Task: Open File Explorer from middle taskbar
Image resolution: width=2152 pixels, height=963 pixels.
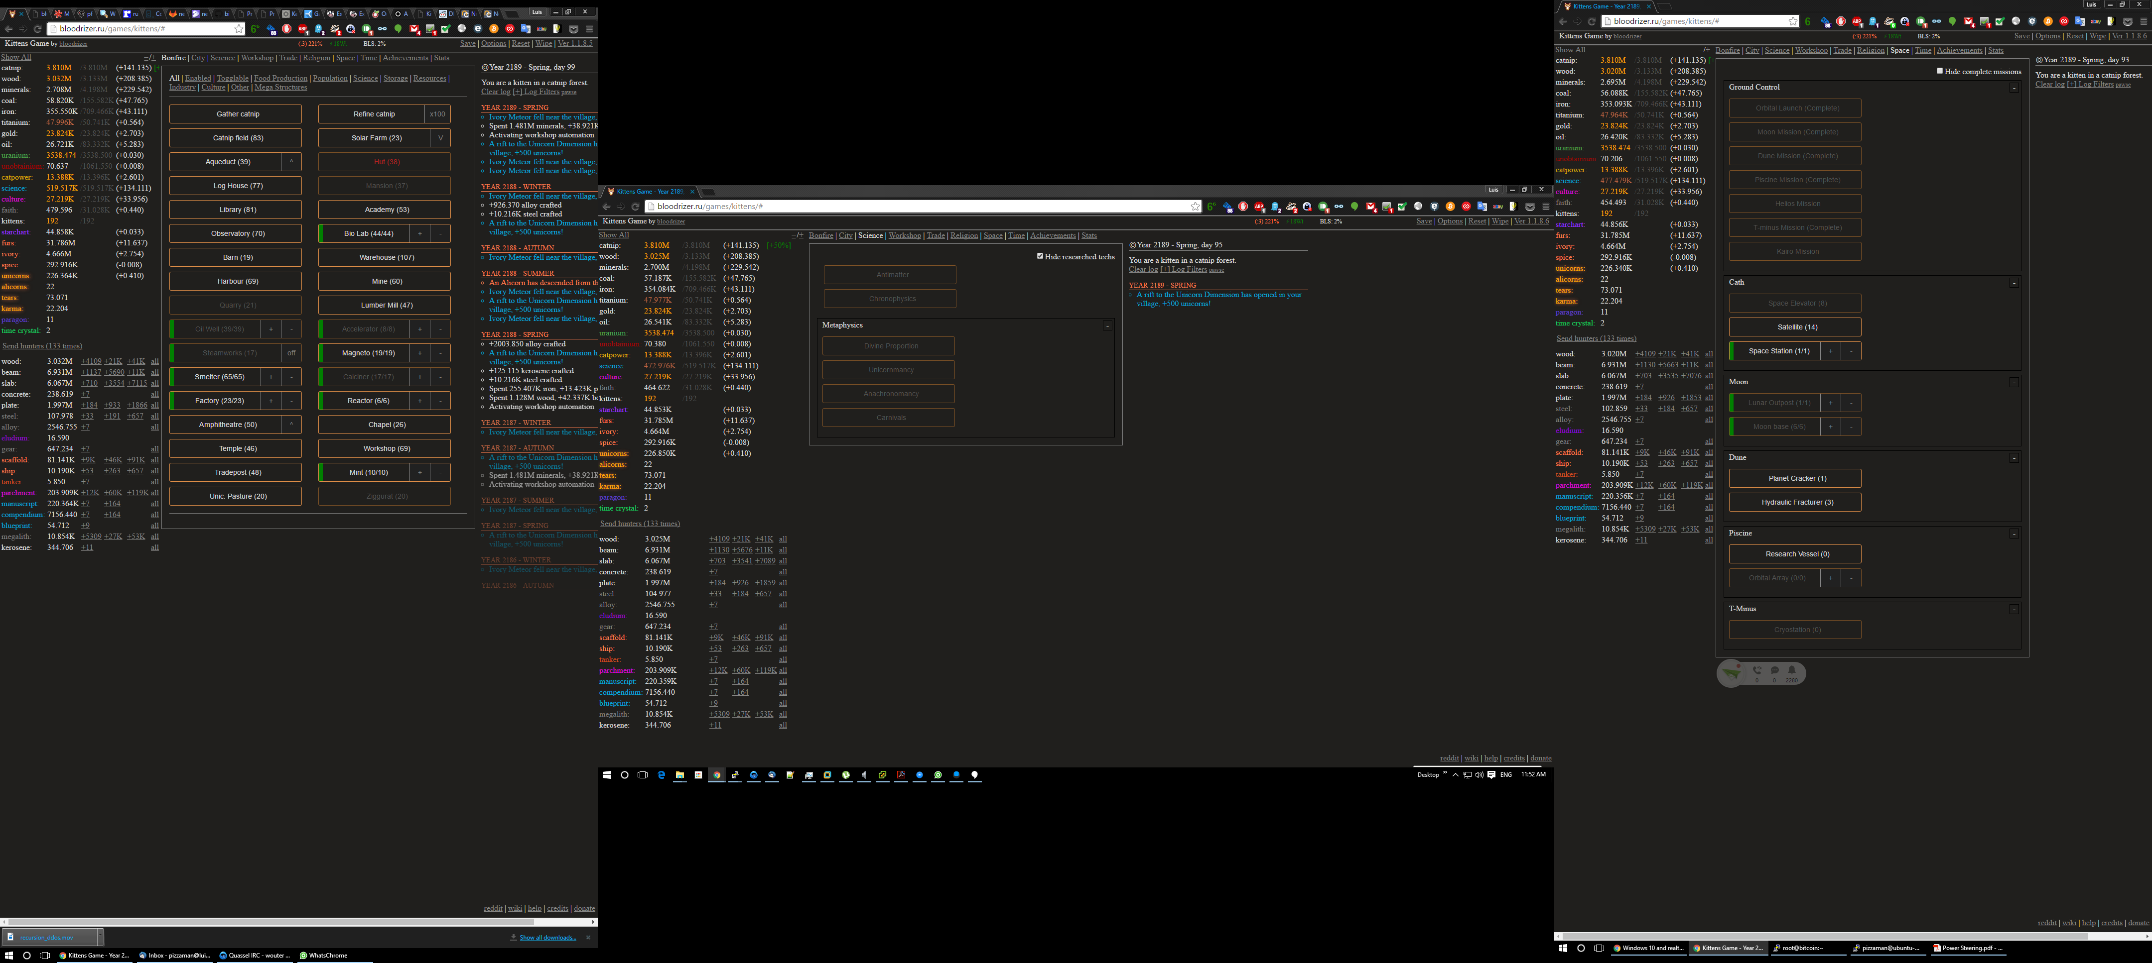Action: point(680,775)
